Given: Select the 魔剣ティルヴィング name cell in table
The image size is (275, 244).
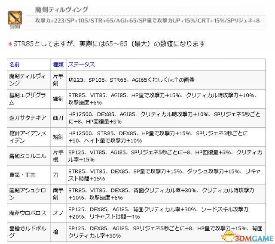Looking at the screenshot, I should (x=29, y=80).
